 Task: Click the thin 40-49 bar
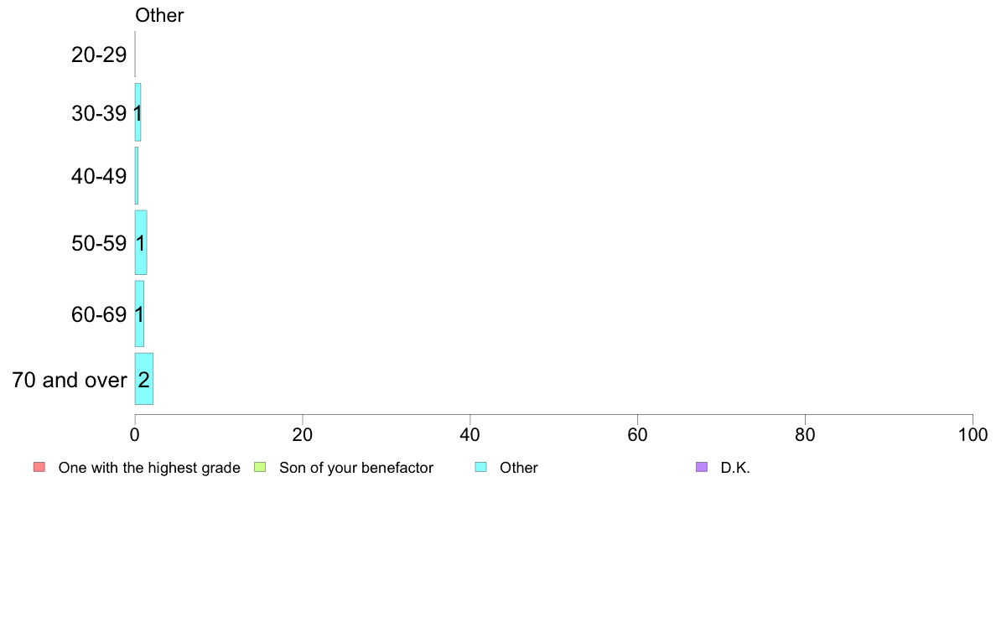[x=137, y=176]
